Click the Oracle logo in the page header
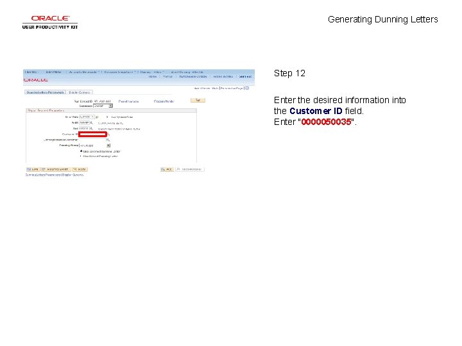462x346 pixels. coord(36,80)
